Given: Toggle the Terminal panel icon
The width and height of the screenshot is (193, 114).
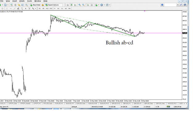Looking at the screenshot, I should pyautogui.click(x=23, y=5).
